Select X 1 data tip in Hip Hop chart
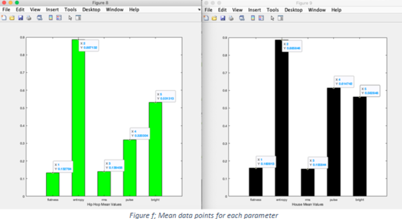The width and height of the screenshot is (402, 219). coord(63,167)
